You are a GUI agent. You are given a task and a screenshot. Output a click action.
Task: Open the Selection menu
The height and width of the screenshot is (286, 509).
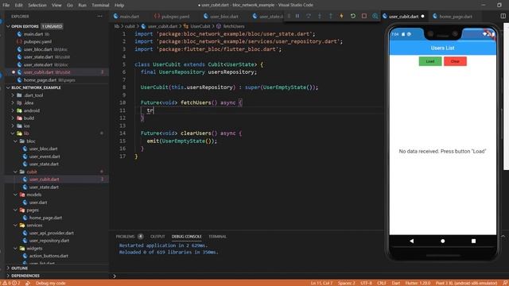pyautogui.click(x=37, y=6)
